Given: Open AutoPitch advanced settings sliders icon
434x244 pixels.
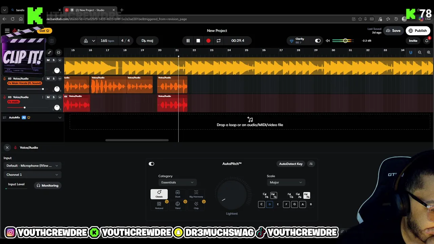Looking at the screenshot, I should coord(311,164).
